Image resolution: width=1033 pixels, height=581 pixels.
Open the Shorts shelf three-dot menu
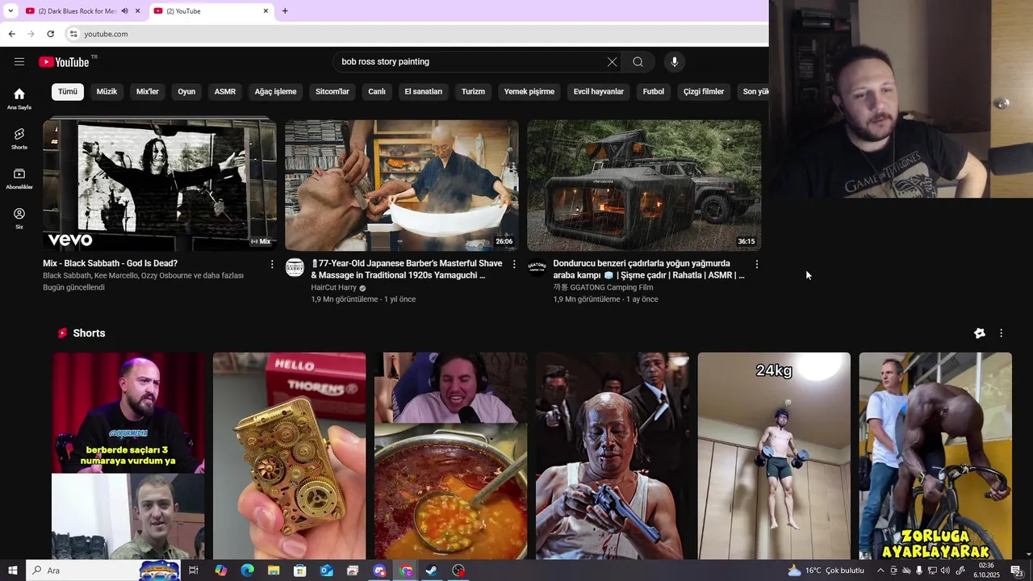click(x=1001, y=333)
